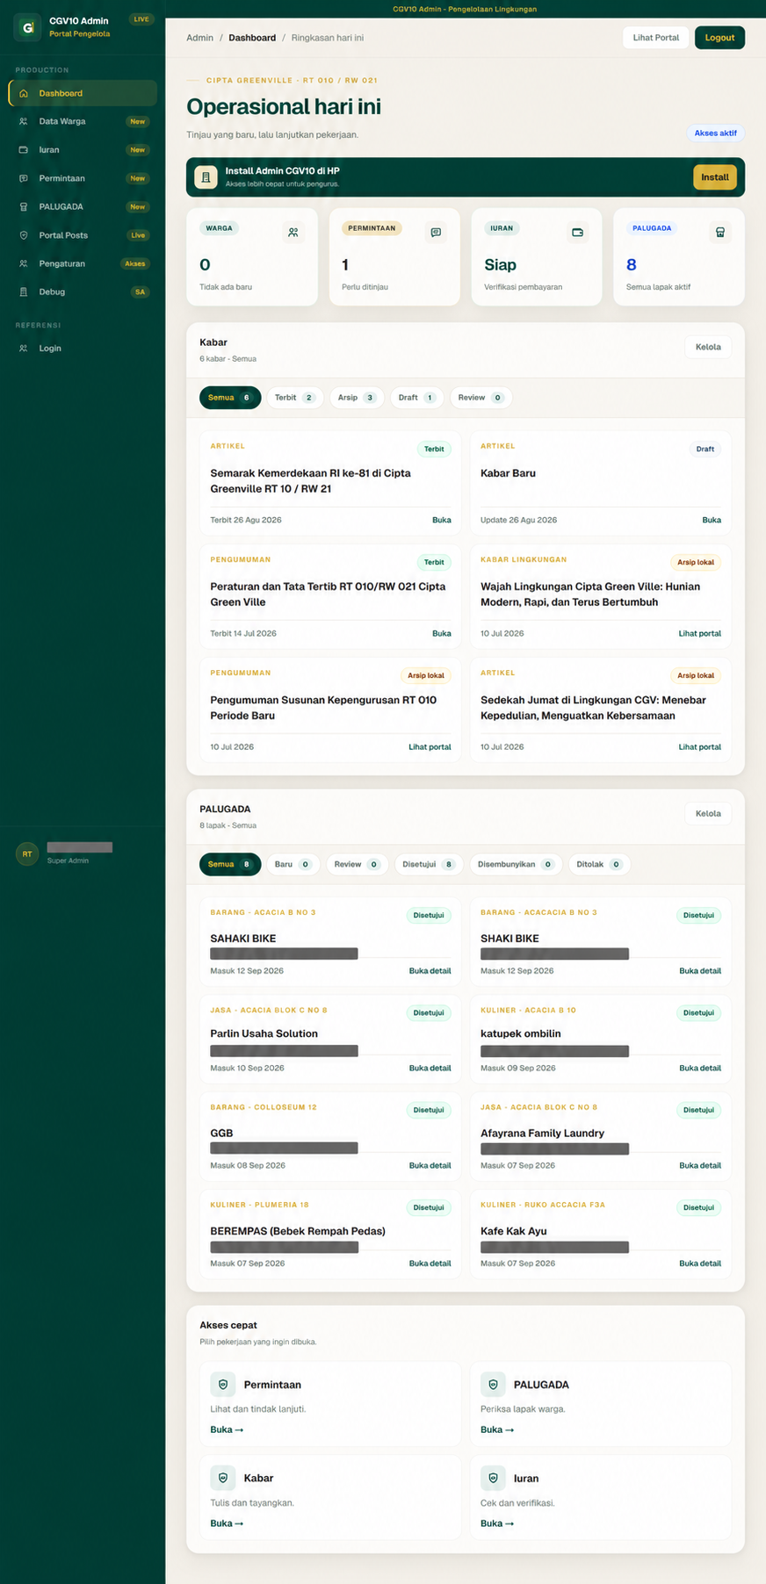Viewport: 766px width, 1584px height.
Task: Select the Draft kabar tab
Action: [x=417, y=398]
